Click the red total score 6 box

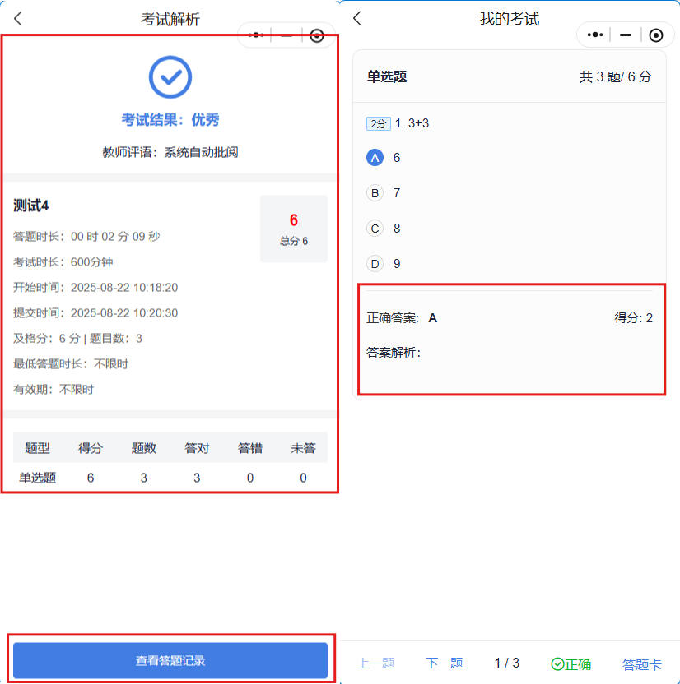tap(294, 229)
